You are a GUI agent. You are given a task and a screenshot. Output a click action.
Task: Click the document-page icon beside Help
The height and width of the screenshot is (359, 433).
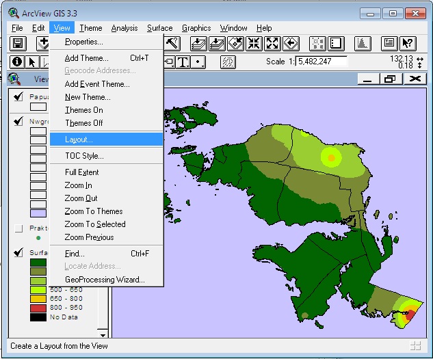click(389, 44)
